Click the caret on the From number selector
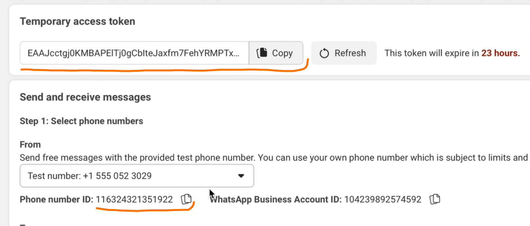 pos(241,176)
